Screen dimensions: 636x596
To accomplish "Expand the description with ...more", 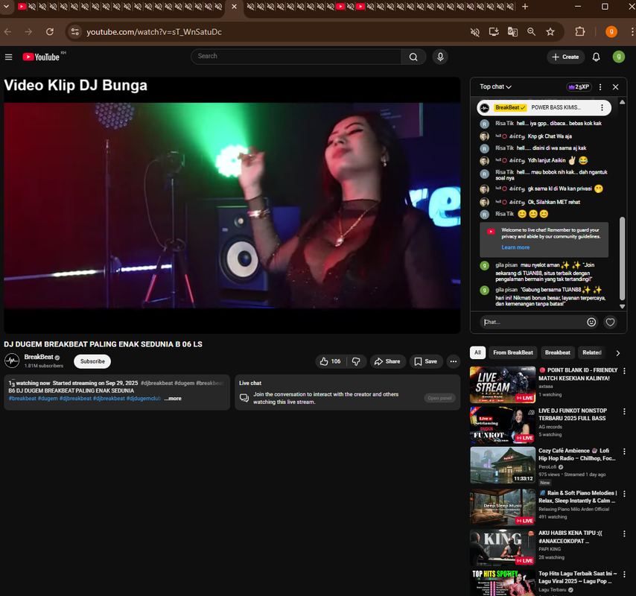I will tap(174, 399).
